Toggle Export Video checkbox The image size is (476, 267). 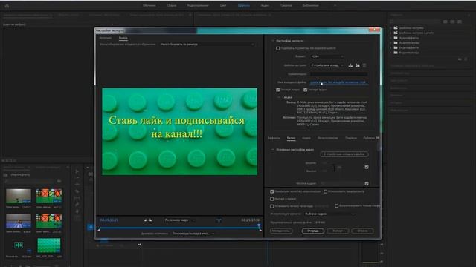point(277,90)
